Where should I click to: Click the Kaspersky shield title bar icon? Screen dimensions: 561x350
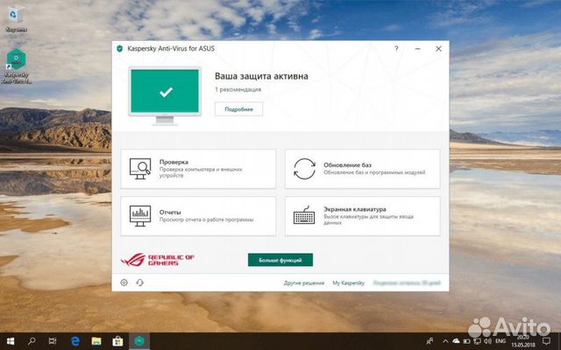click(120, 49)
